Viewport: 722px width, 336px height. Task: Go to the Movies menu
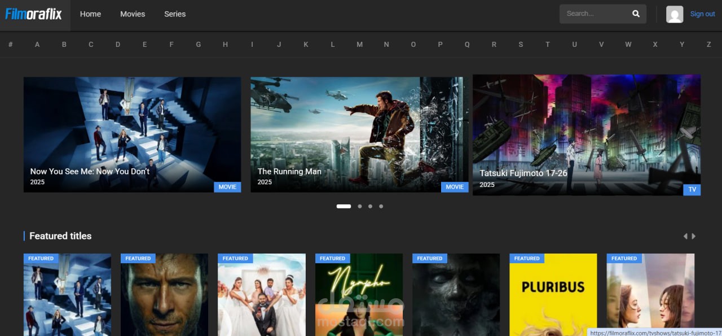coord(133,14)
